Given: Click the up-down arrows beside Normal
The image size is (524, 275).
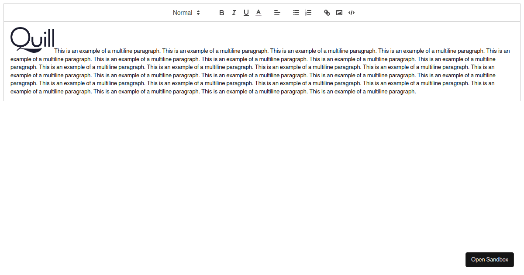Looking at the screenshot, I should [198, 13].
